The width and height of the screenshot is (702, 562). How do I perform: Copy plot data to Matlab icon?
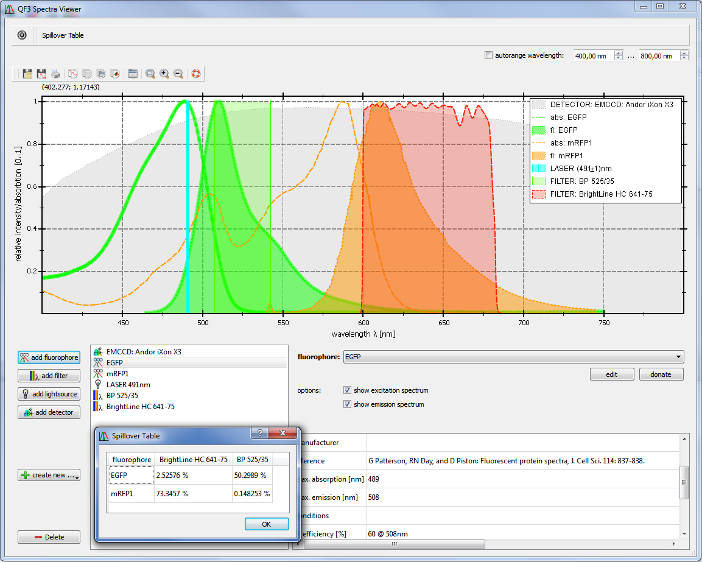(x=115, y=74)
